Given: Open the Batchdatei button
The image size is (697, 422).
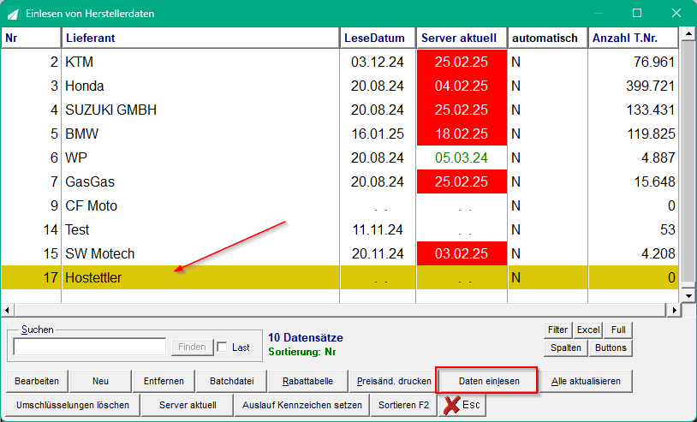Looking at the screenshot, I should (x=231, y=381).
